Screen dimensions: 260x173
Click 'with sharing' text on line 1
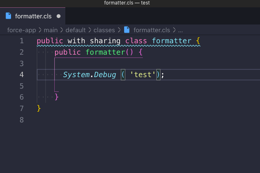pos(94,41)
